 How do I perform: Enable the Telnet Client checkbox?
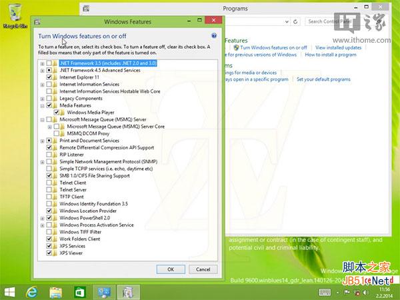[49, 183]
